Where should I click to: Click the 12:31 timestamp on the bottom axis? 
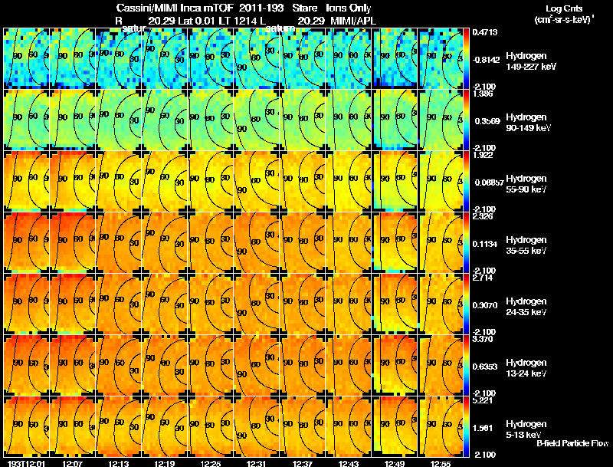click(256, 463)
